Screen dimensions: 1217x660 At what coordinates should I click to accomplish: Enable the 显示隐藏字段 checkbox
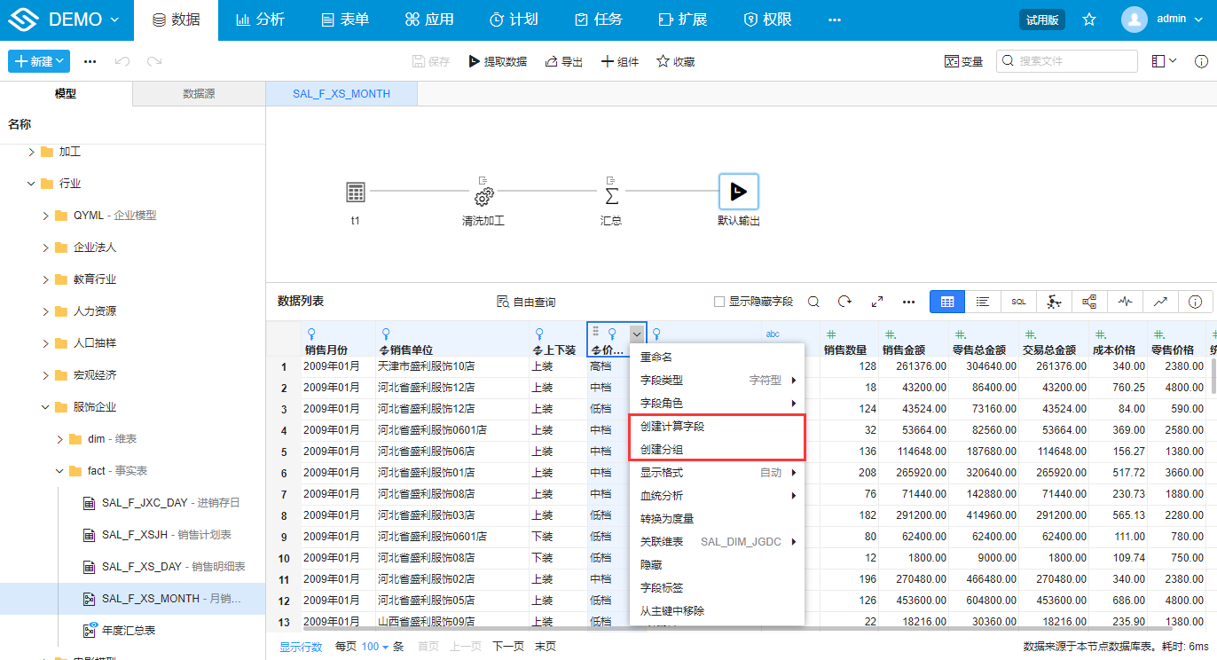click(x=719, y=302)
